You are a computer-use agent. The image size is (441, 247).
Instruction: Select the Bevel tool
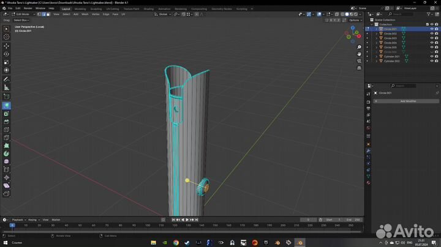(6, 122)
